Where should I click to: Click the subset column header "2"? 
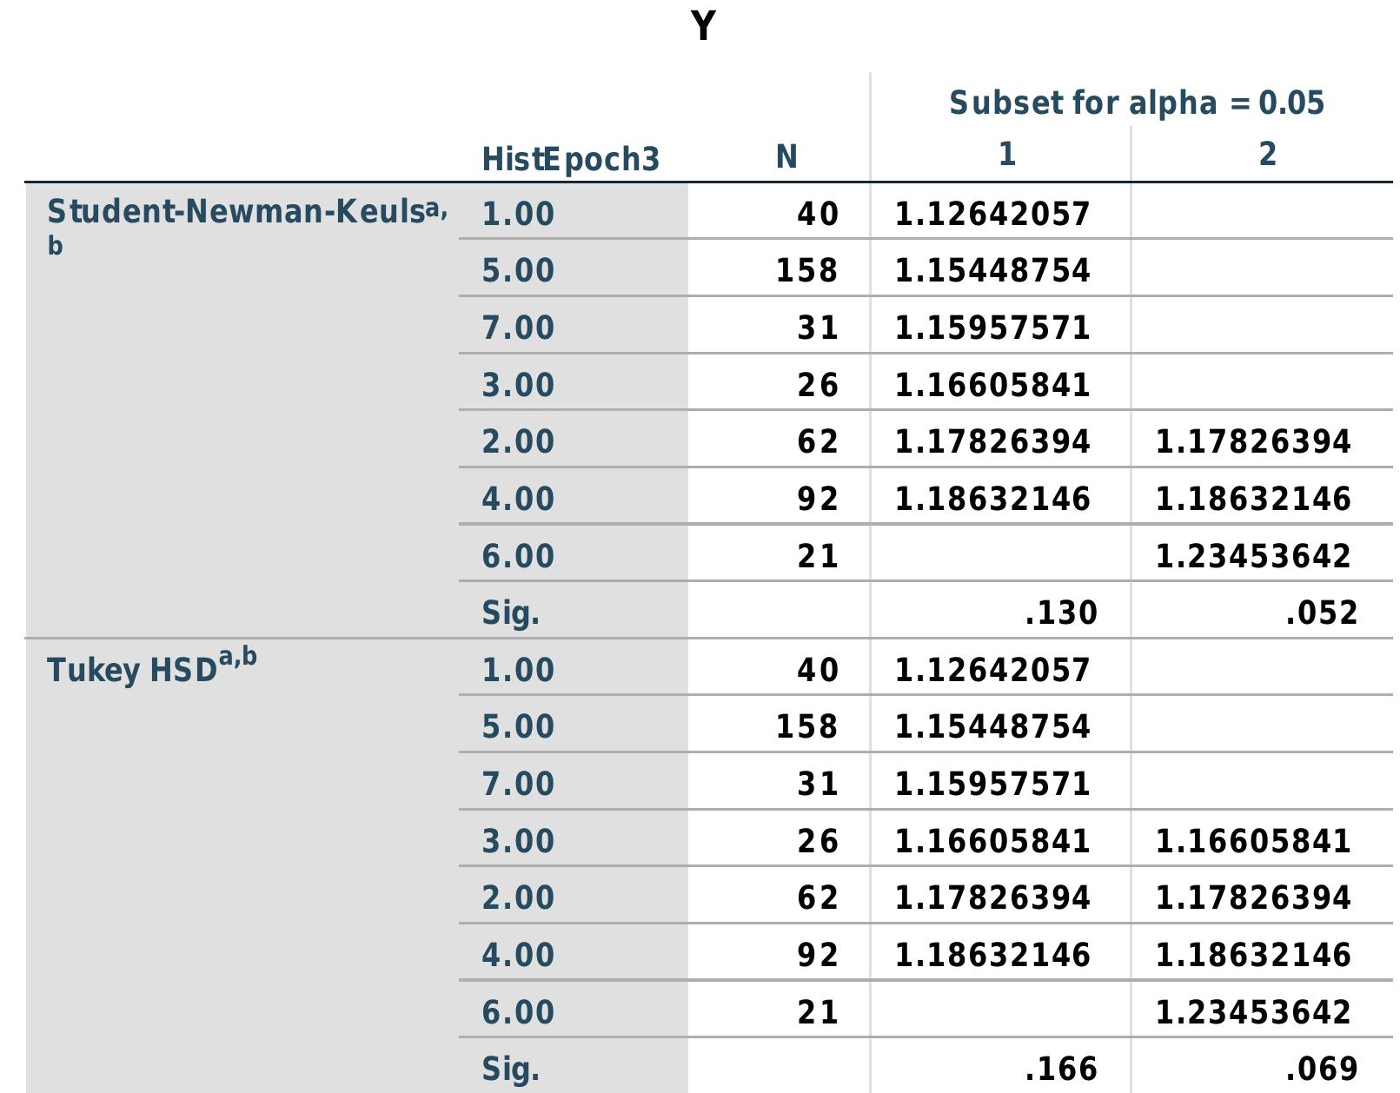click(x=1267, y=154)
